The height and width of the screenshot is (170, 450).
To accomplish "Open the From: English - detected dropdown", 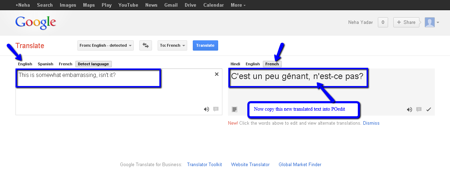I will click(x=106, y=45).
